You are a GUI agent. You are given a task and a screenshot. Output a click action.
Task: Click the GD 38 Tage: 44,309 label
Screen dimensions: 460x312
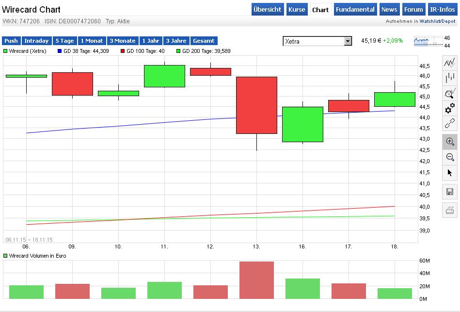(x=86, y=51)
